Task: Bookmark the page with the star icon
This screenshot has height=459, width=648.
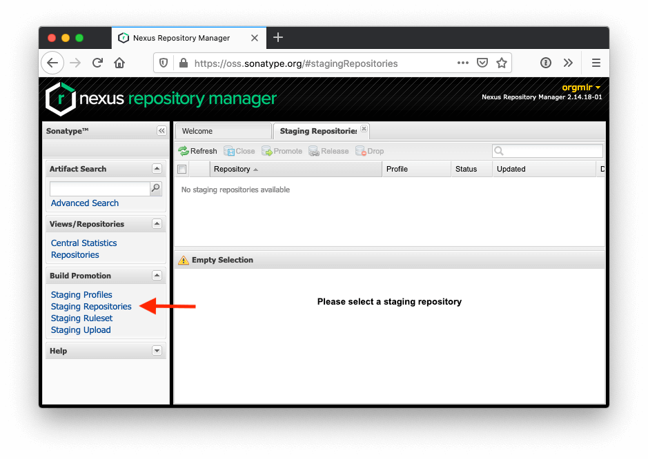Action: click(x=502, y=63)
